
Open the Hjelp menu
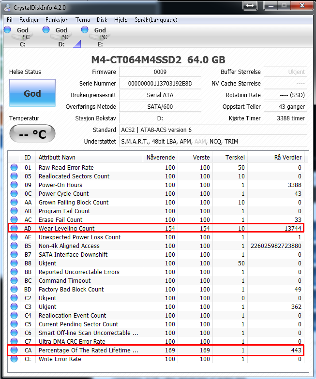(121, 20)
